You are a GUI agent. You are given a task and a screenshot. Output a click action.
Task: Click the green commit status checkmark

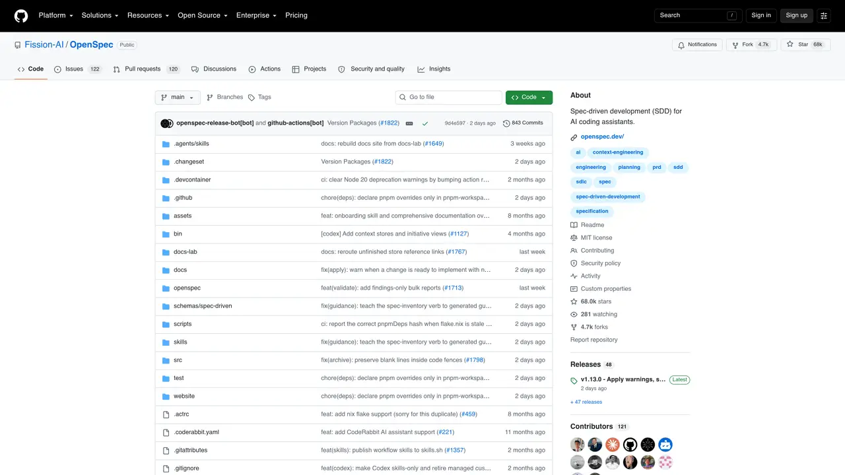click(425, 123)
